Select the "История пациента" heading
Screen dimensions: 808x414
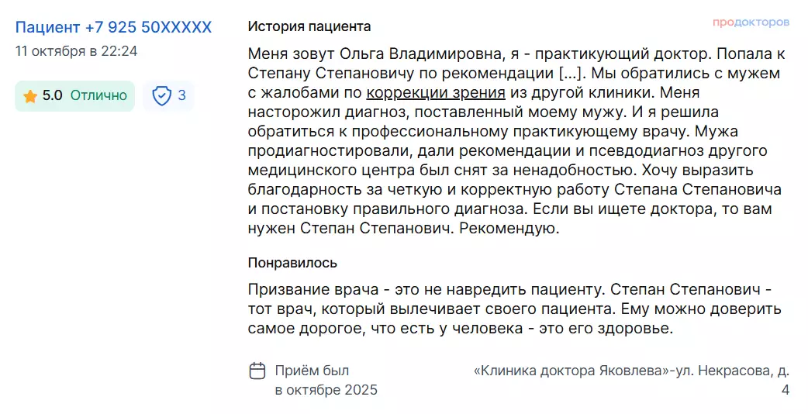[309, 26]
